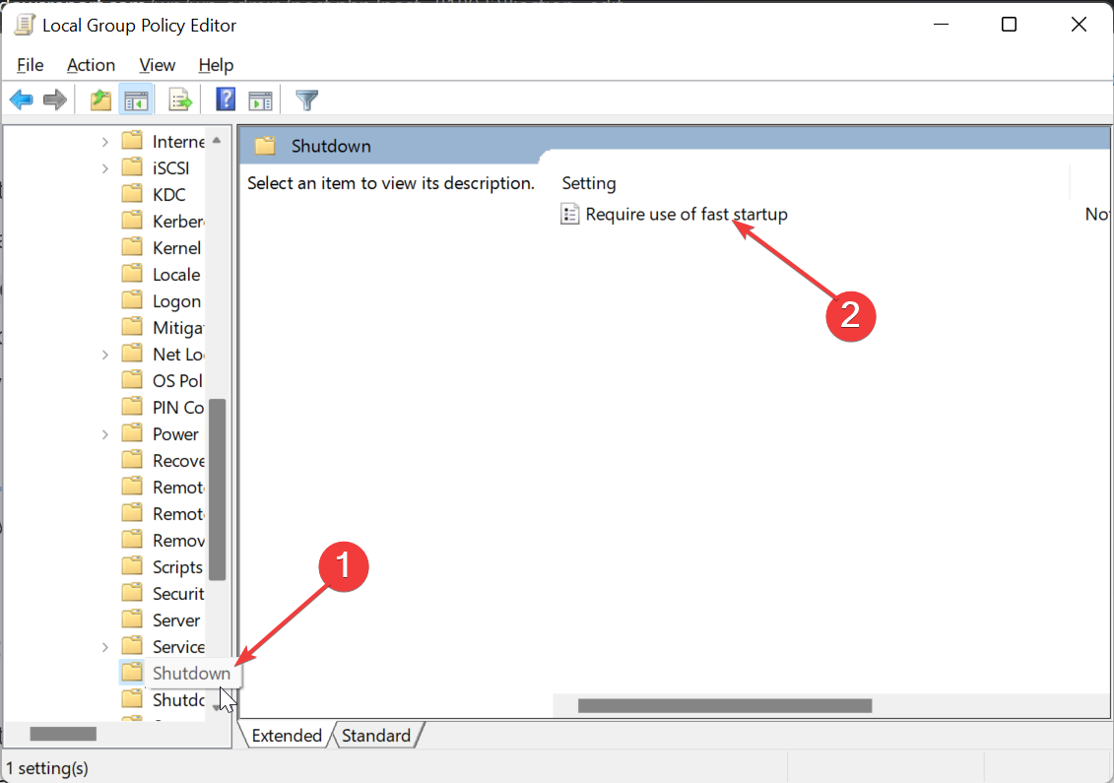Open the Help menu
Viewport: 1114px width, 783px height.
(x=216, y=65)
